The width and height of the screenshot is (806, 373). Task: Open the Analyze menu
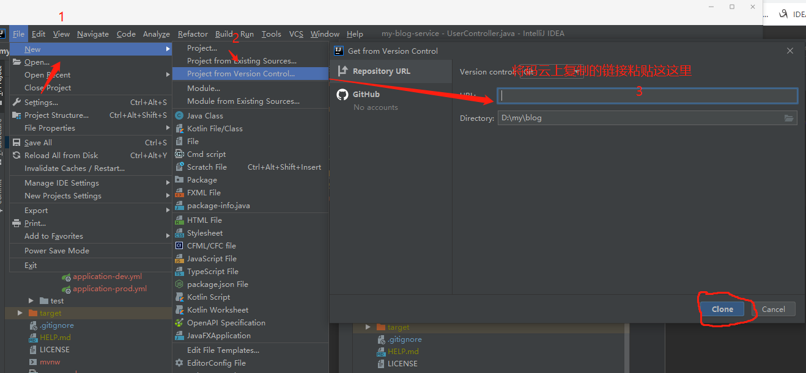157,34
